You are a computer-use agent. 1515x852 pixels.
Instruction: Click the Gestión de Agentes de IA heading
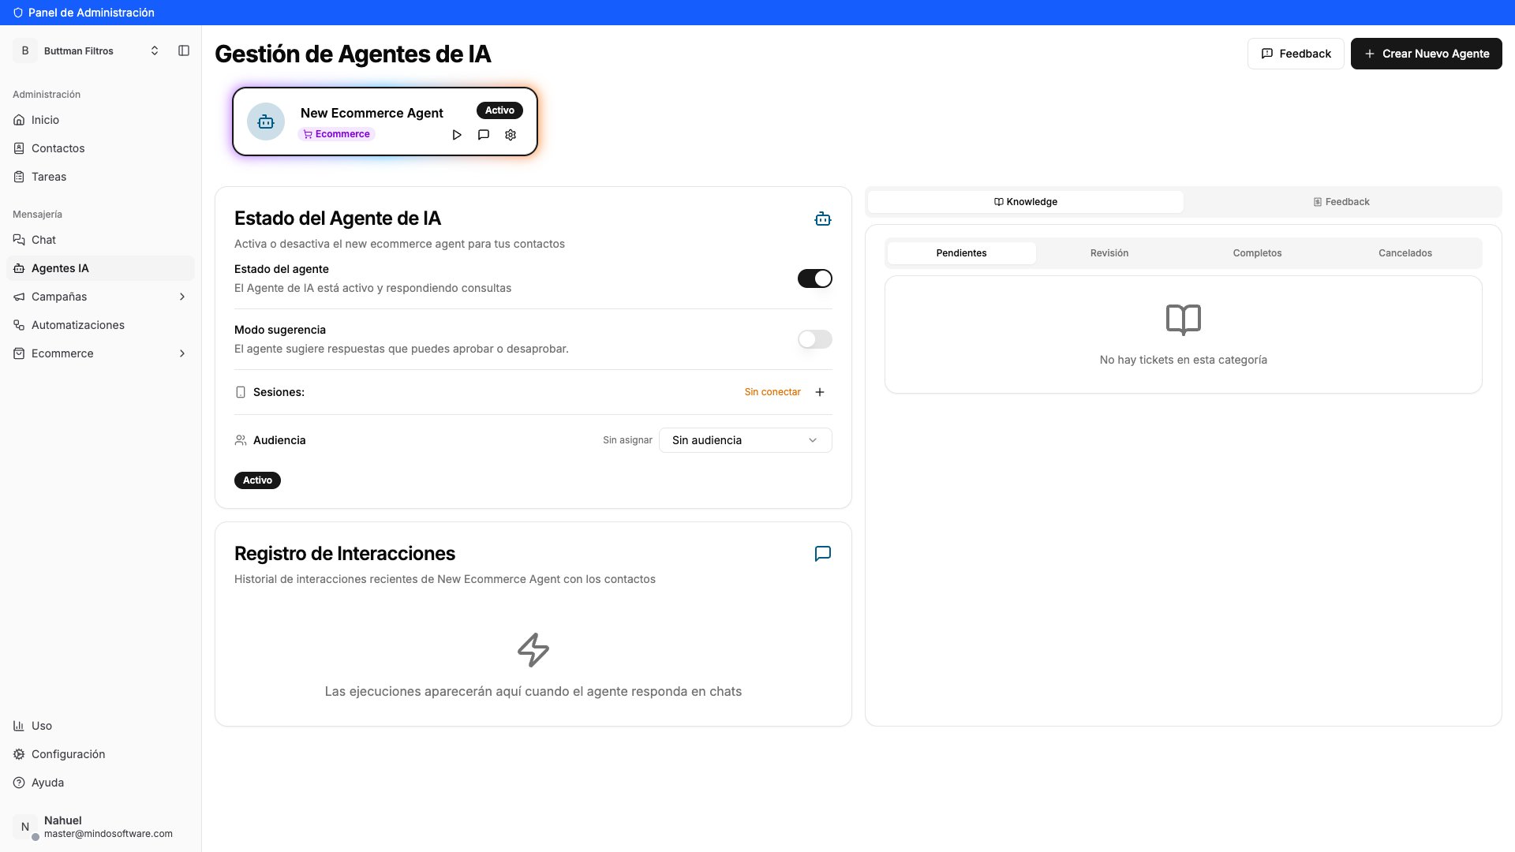(x=353, y=54)
